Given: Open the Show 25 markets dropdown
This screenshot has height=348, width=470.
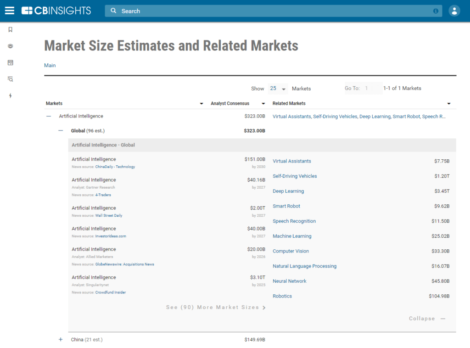Looking at the screenshot, I should (x=278, y=89).
